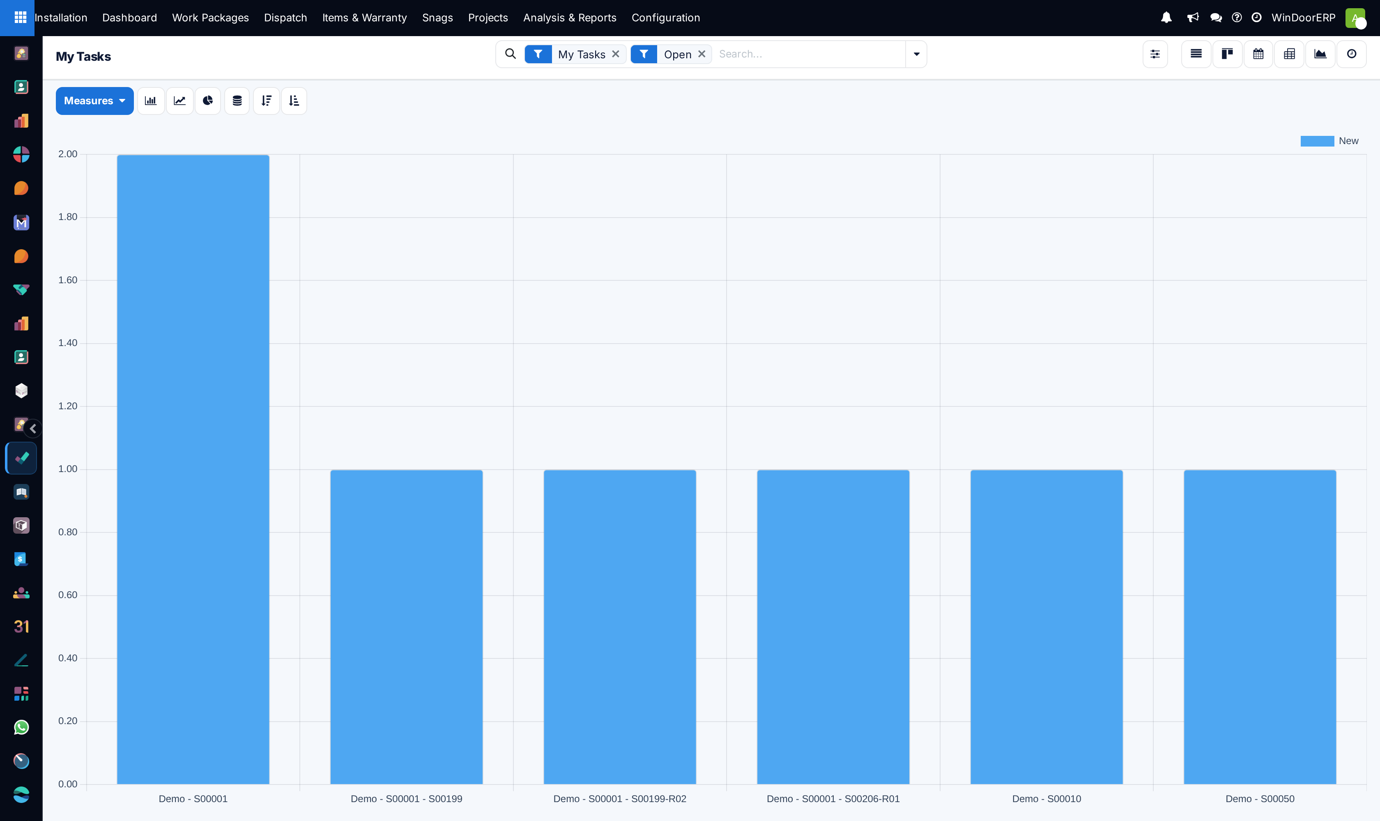
Task: Click the Demo - S00010 bar
Action: coord(1046,627)
